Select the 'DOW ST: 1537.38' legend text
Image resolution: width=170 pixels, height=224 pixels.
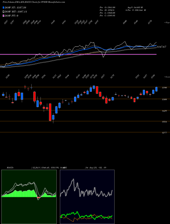[x=15, y=7]
